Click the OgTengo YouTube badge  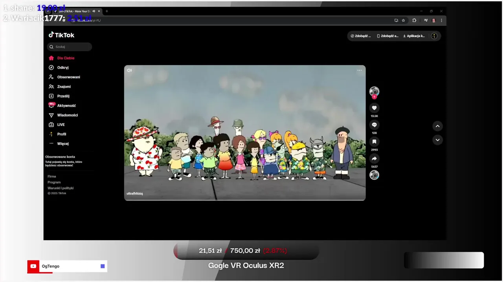(x=67, y=266)
